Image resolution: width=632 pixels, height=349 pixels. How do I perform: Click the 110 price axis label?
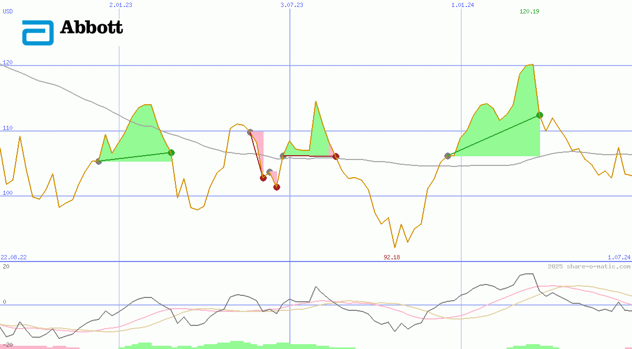coord(8,128)
